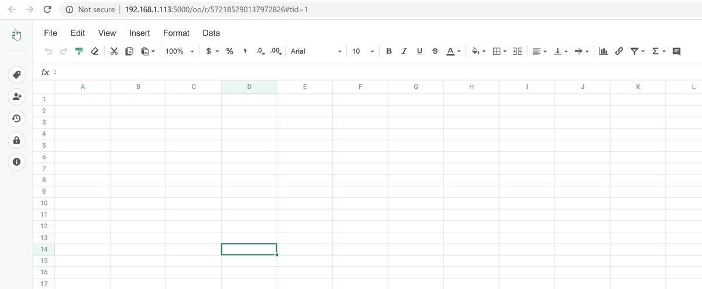Open the 100% zoom dropdown
The height and width of the screenshot is (289, 702).
180,51
